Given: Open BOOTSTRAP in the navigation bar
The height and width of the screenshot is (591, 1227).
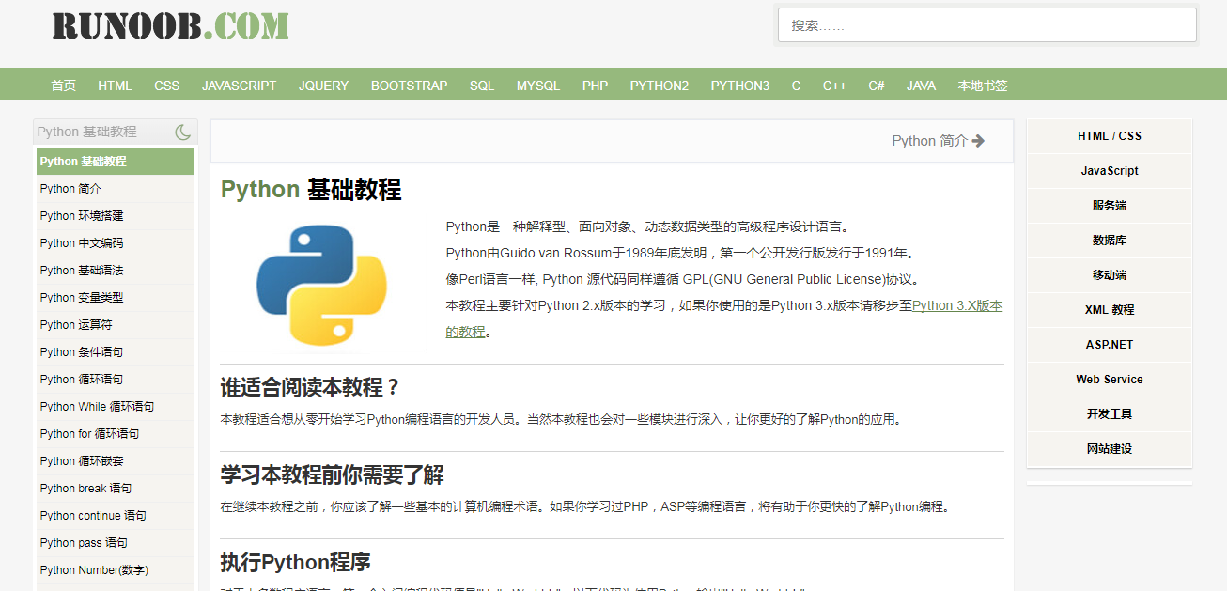Looking at the screenshot, I should pyautogui.click(x=409, y=86).
